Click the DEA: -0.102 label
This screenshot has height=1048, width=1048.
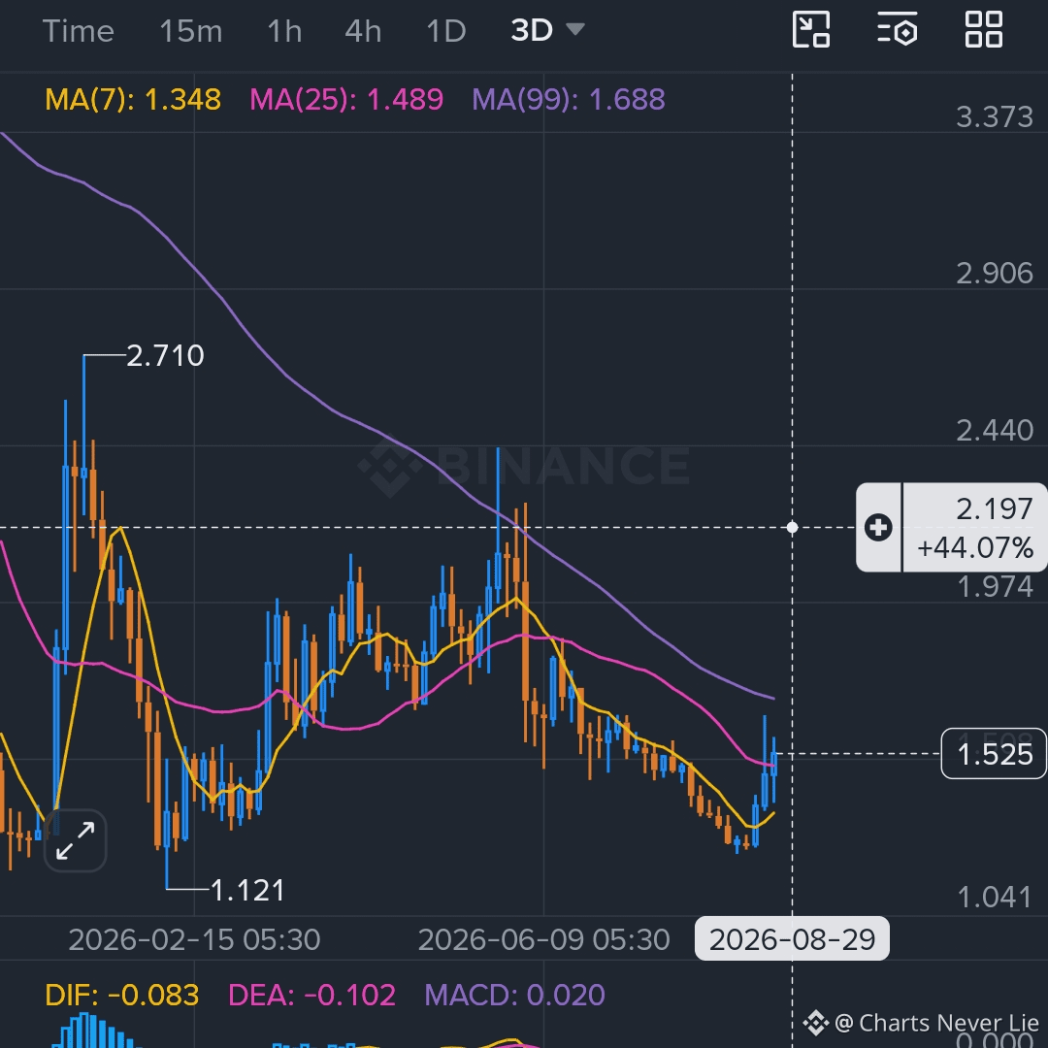tap(311, 996)
